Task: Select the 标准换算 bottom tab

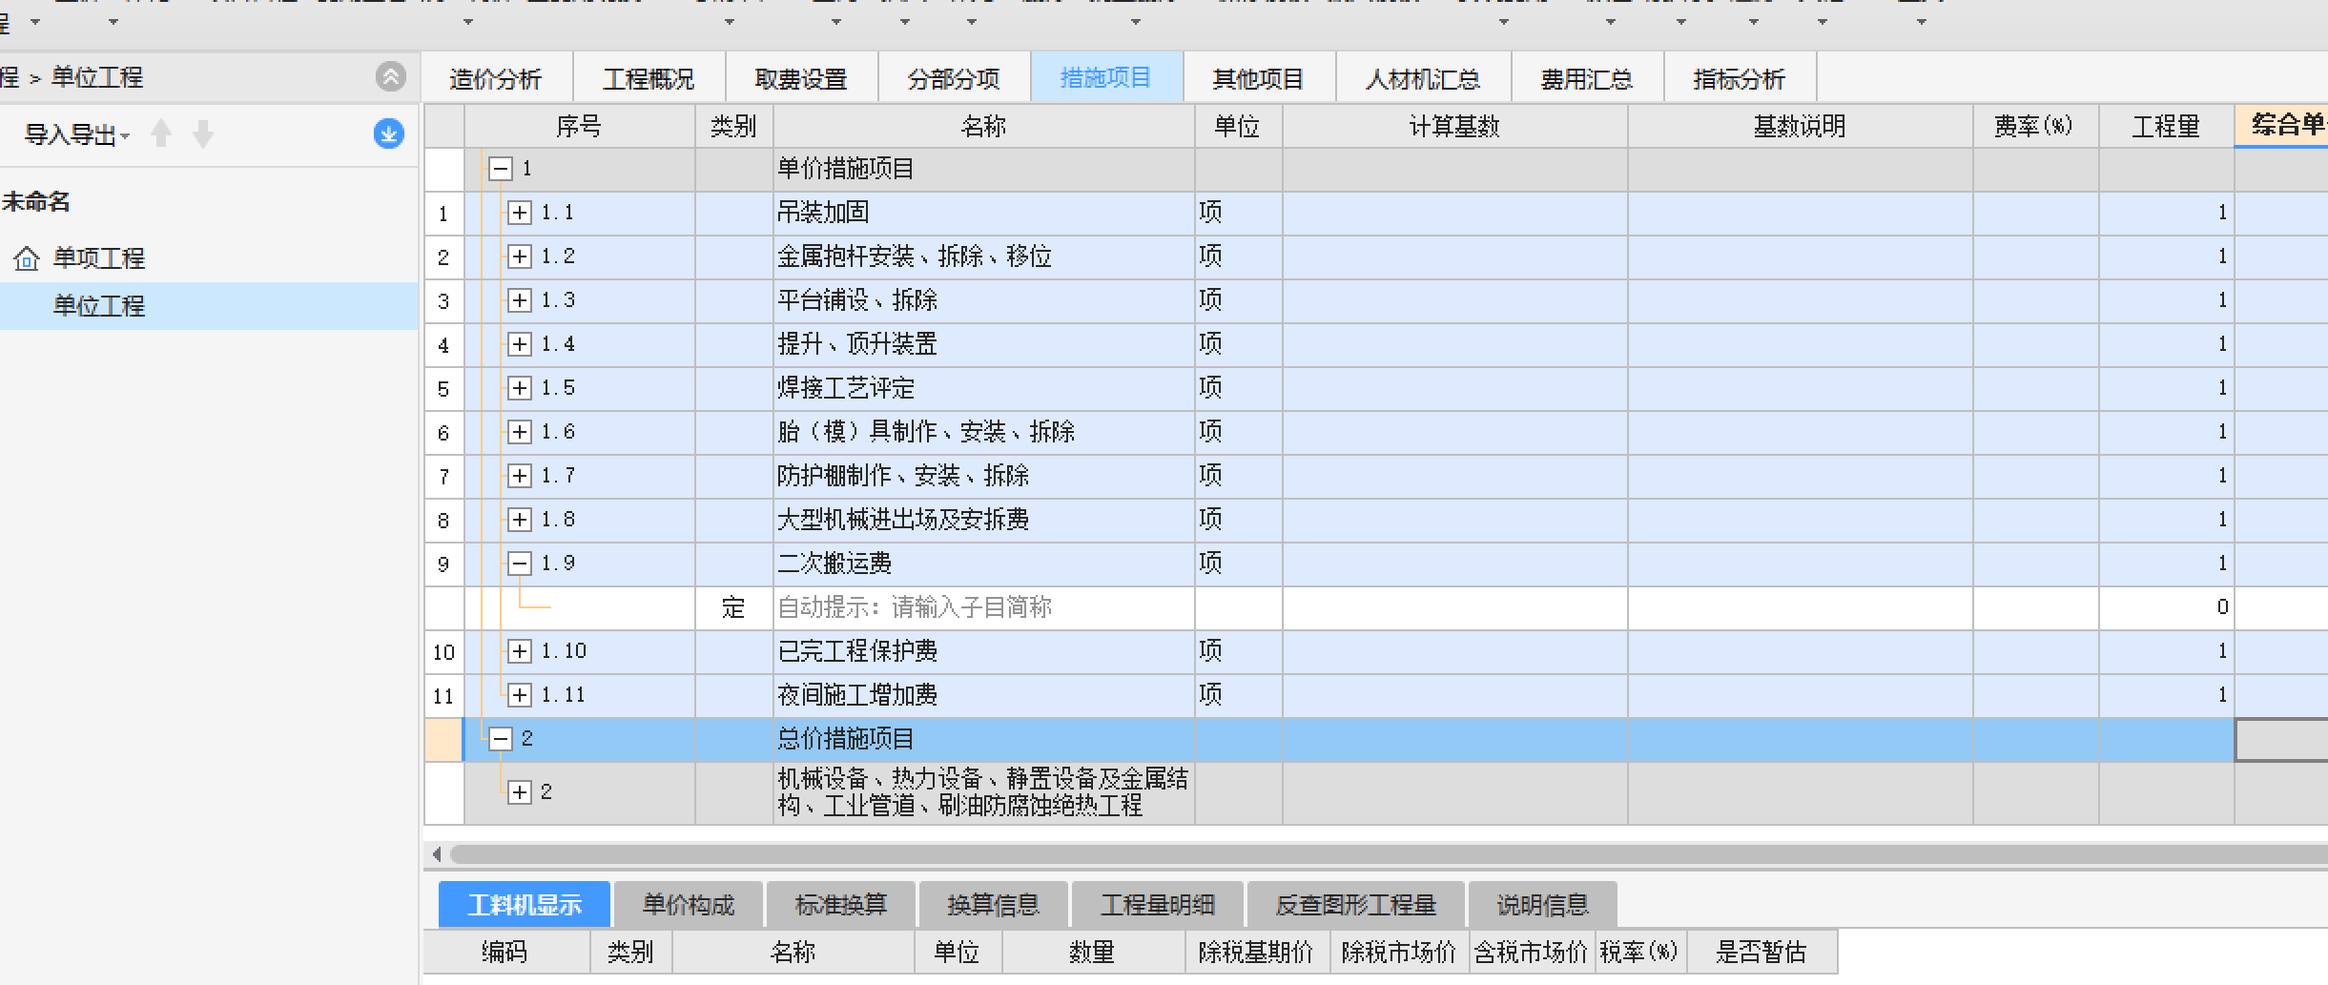Action: point(841,904)
